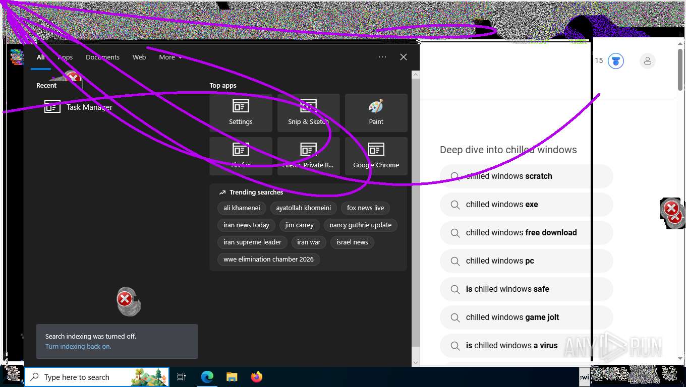Screen dimensions: 686x387
Task: Click wwe elimination chamber 2026 chip
Action: pyautogui.click(x=268, y=259)
